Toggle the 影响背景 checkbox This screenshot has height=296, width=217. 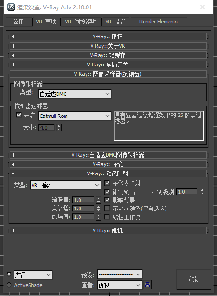coord(107,200)
